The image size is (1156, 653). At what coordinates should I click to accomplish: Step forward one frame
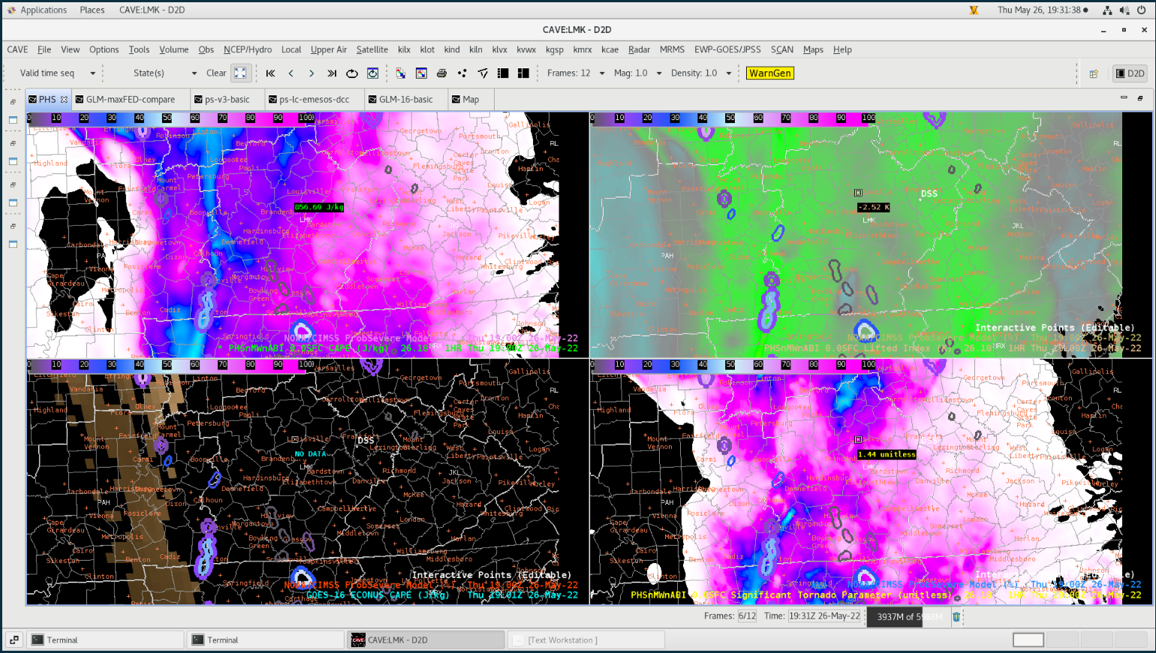(312, 74)
